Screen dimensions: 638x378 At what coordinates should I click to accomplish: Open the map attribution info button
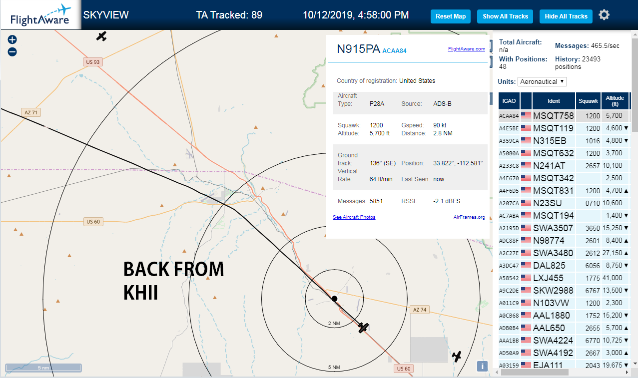coord(482,366)
